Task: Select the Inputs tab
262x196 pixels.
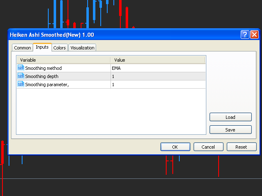Action: (x=42, y=47)
